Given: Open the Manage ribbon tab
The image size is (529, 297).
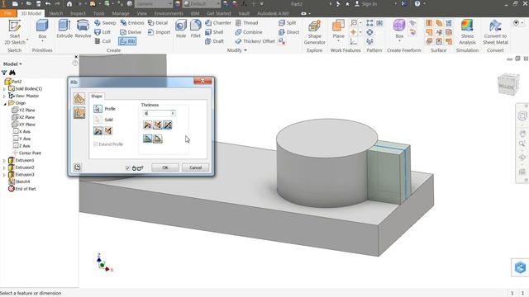Looking at the screenshot, I should tap(121, 13).
